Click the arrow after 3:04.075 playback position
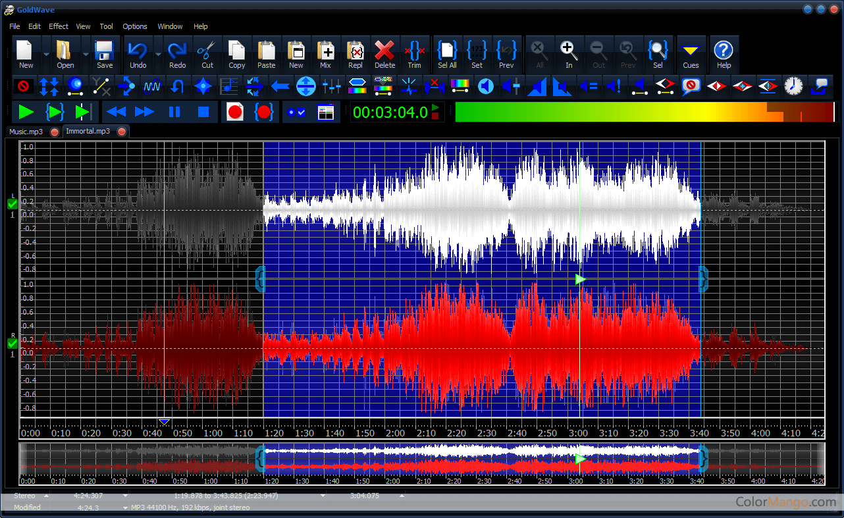Viewport: 844px width, 518px height. [x=402, y=496]
